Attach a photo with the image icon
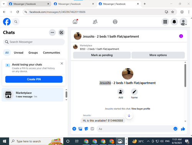The width and height of the screenshot is (192, 145). pyautogui.click(x=80, y=129)
